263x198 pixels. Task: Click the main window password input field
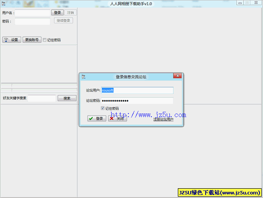point(33,21)
